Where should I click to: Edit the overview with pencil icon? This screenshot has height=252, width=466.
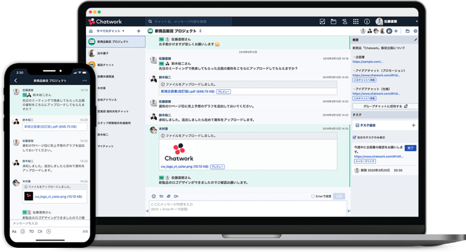415,40
